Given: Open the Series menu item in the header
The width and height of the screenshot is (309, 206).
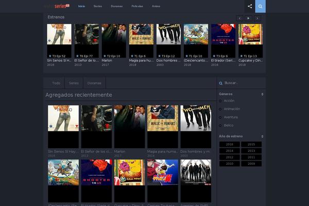Looking at the screenshot, I should tap(98, 6).
